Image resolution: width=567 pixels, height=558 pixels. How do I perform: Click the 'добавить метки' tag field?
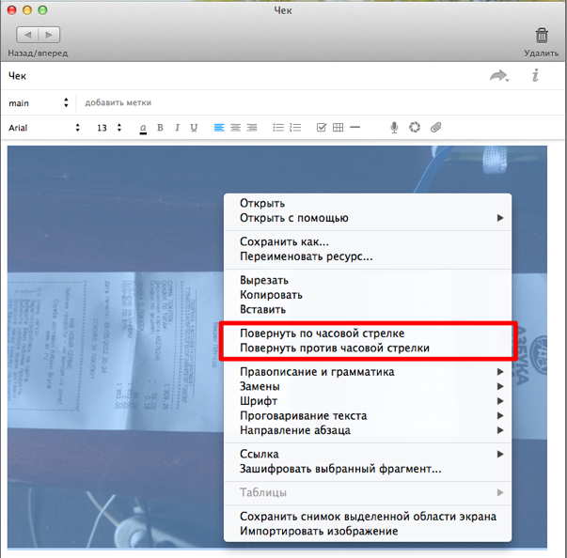coord(118,102)
